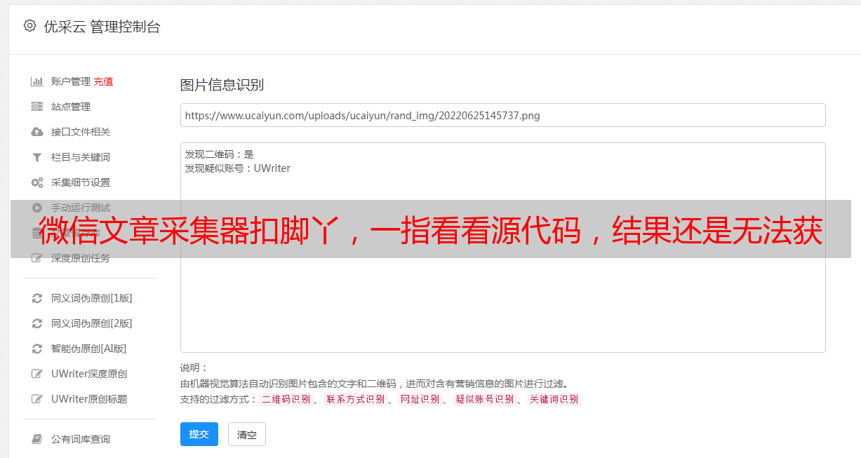The width and height of the screenshot is (861, 458).
Task: Click the gear icon beside 优采云 管理控制台
Action: (29, 26)
